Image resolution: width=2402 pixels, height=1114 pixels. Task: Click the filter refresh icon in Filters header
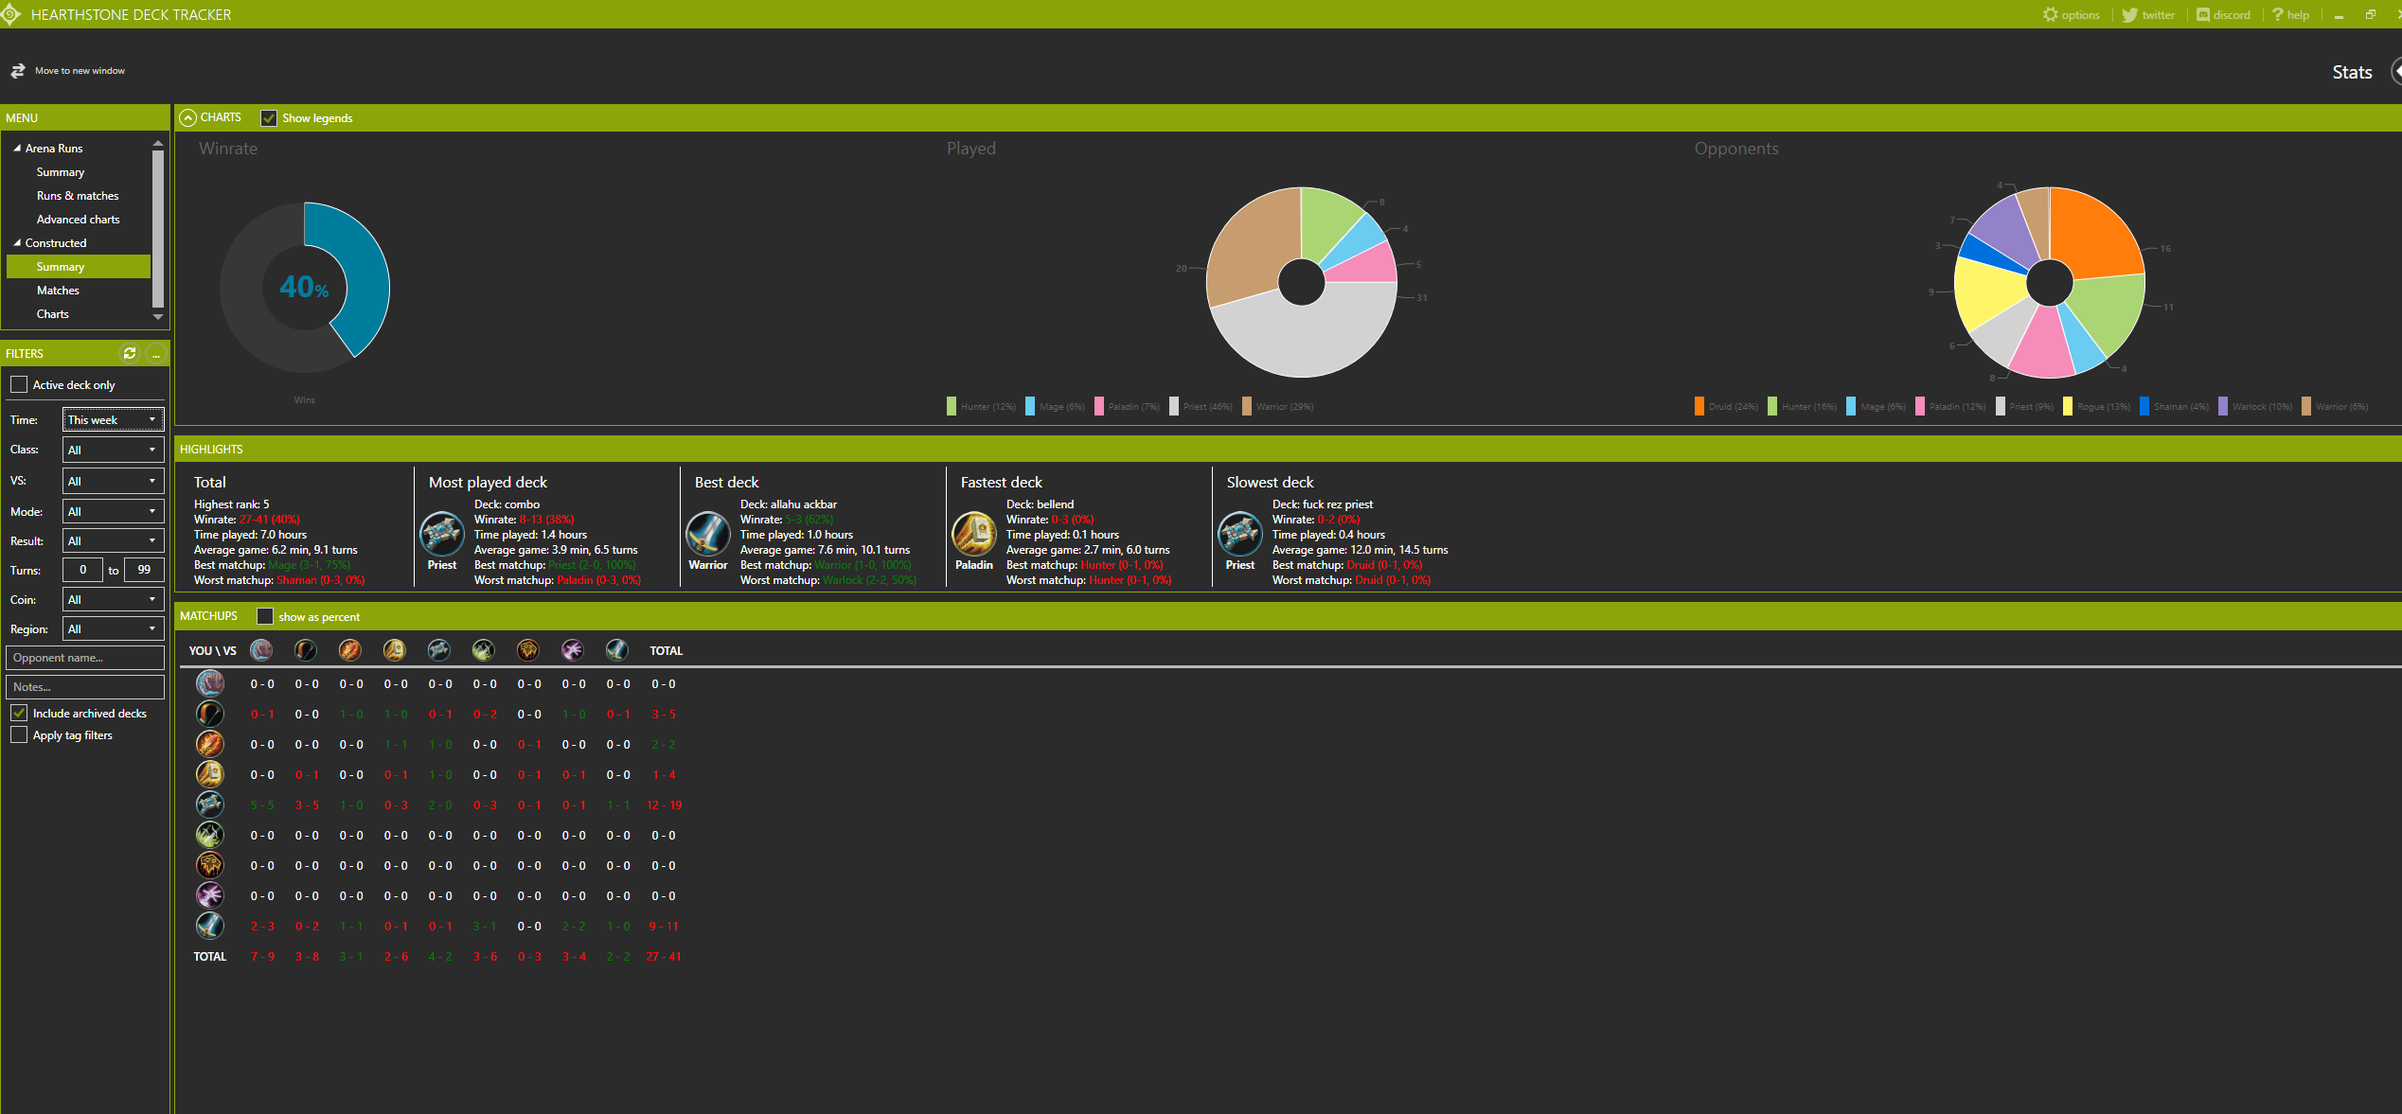[x=130, y=353]
